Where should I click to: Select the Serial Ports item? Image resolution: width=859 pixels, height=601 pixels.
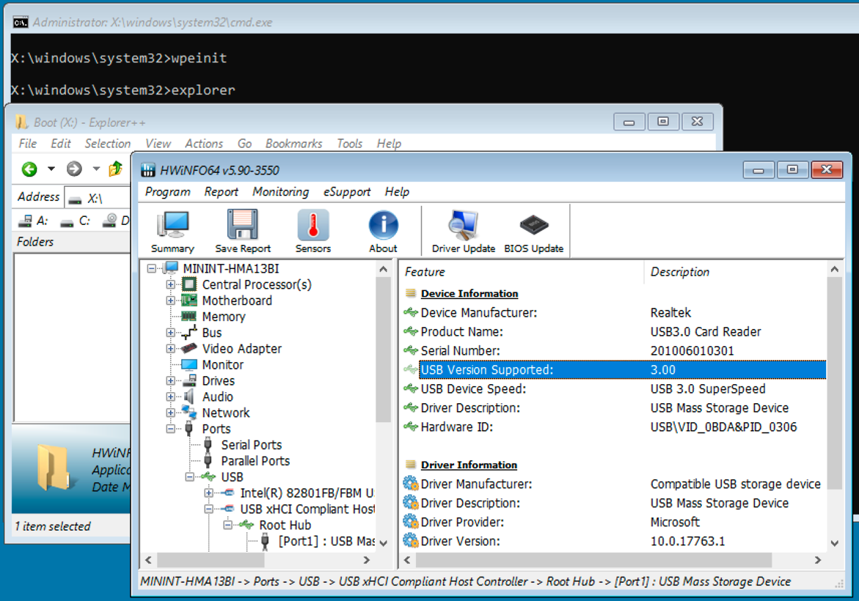coord(252,445)
